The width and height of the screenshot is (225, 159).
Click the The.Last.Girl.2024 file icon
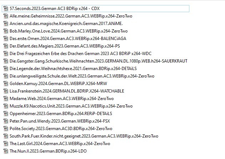coord(6,144)
